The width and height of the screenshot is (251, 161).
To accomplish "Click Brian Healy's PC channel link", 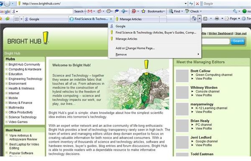I will coord(204,125).
